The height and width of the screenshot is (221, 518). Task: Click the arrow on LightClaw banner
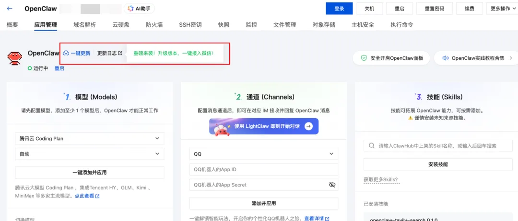pos(308,126)
